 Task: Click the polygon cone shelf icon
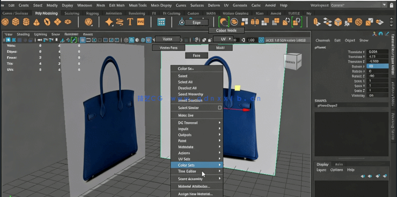pos(37,22)
